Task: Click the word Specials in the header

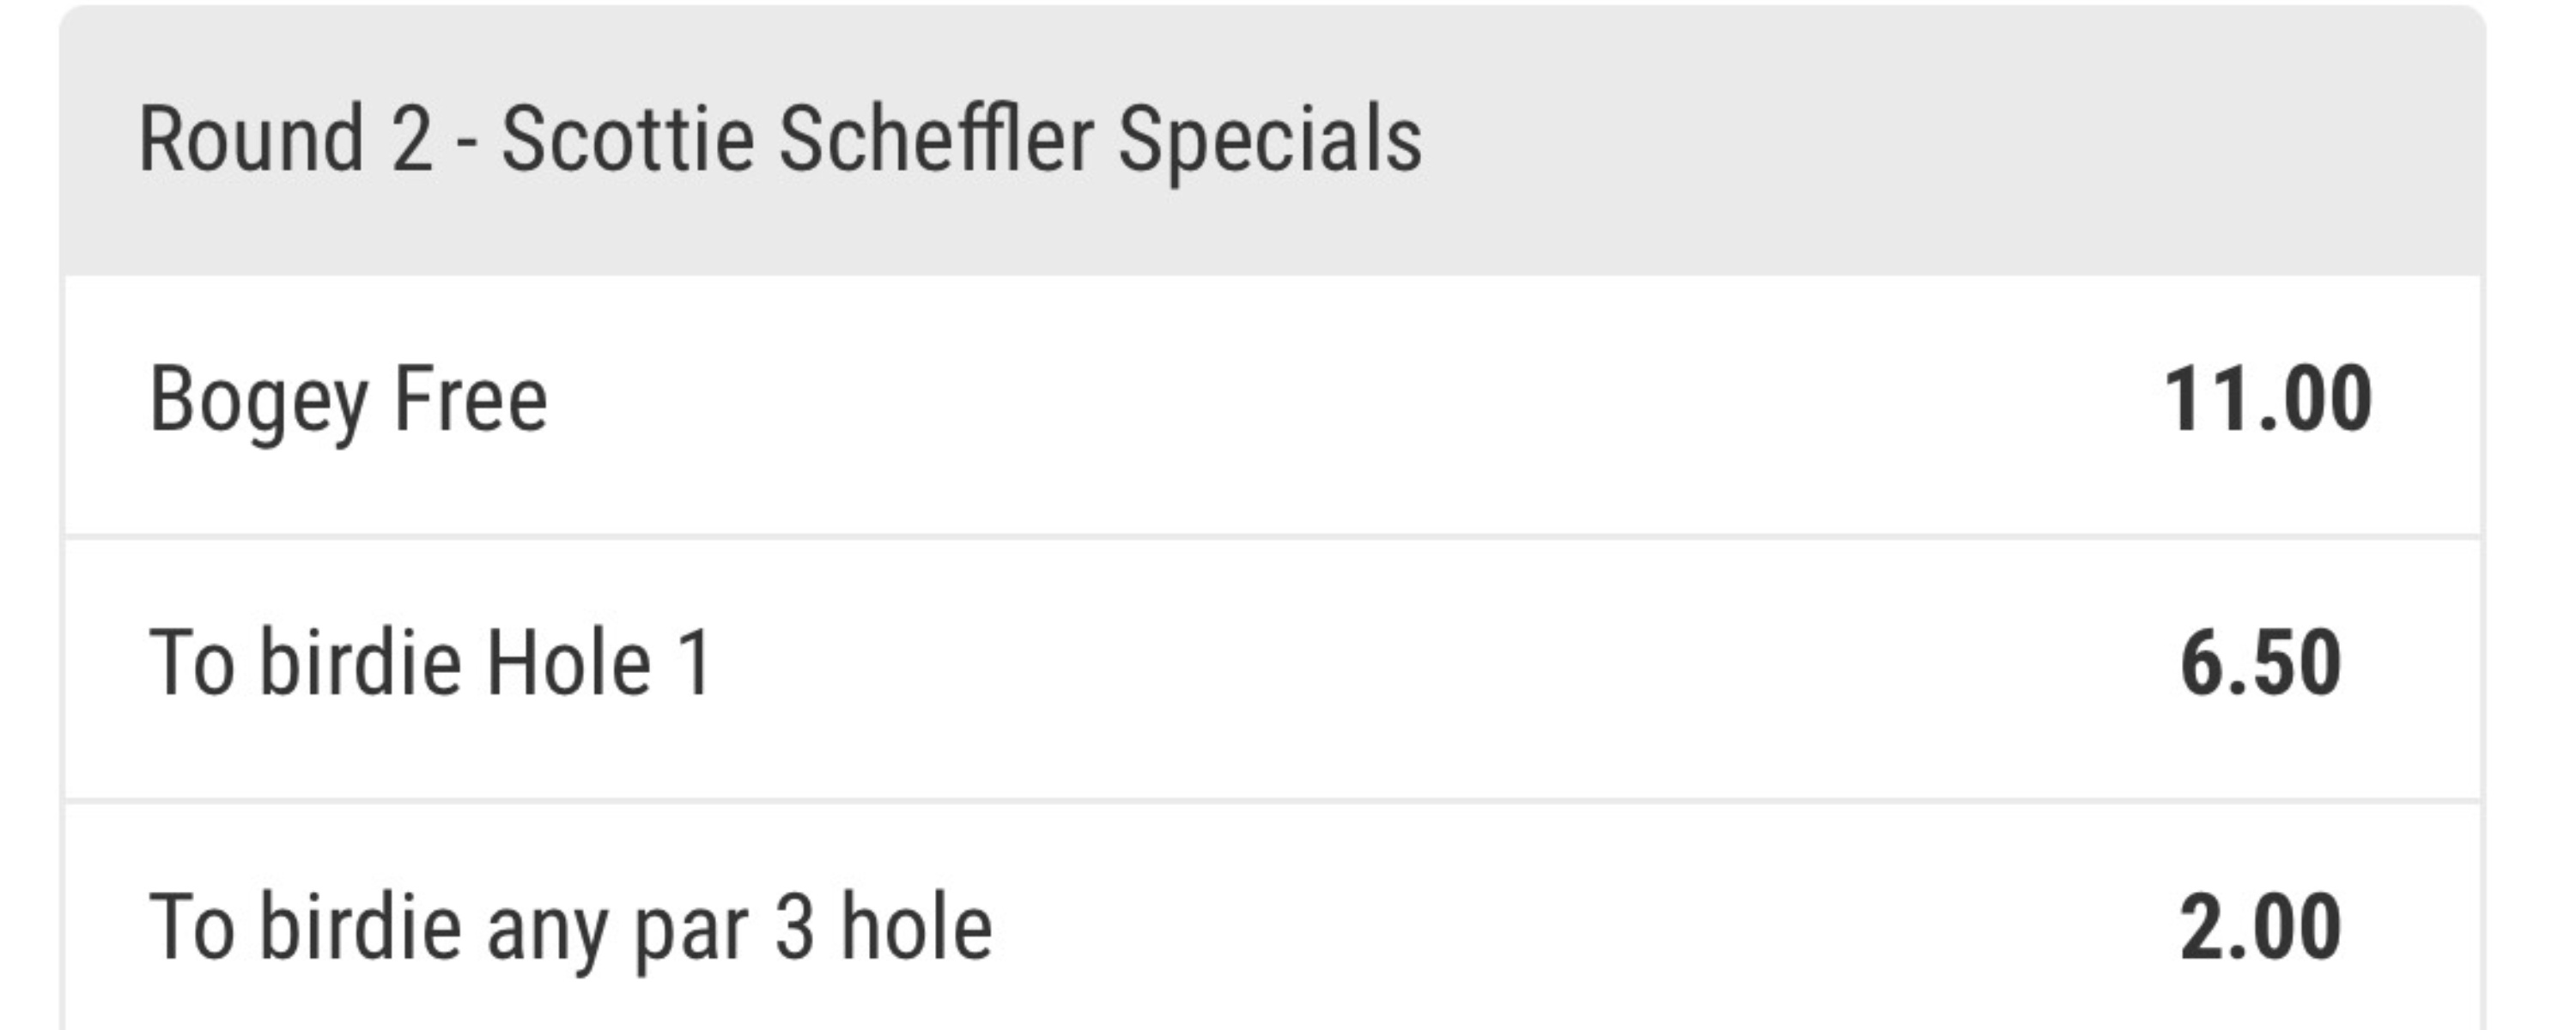Action: 1270,140
